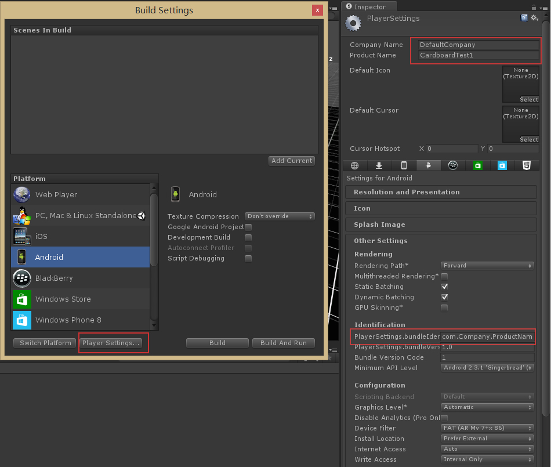Select the Windows Store platform icon
The width and height of the screenshot is (551, 467).
tap(22, 299)
